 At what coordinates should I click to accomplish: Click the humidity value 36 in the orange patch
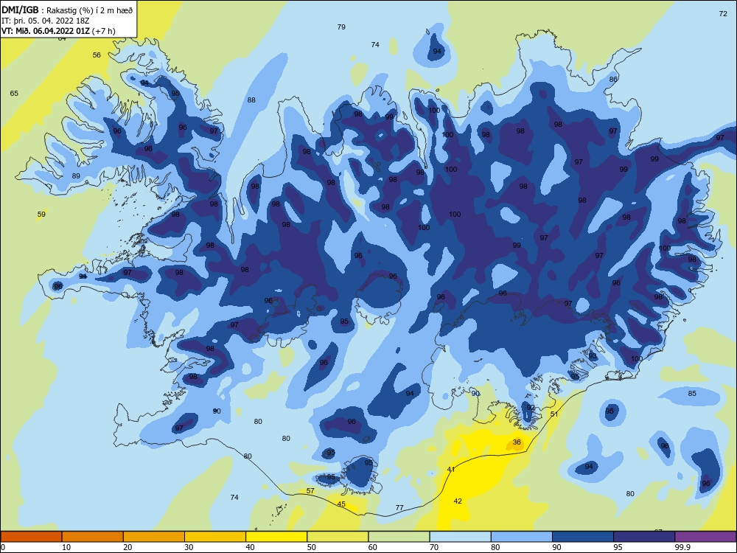pos(517,442)
